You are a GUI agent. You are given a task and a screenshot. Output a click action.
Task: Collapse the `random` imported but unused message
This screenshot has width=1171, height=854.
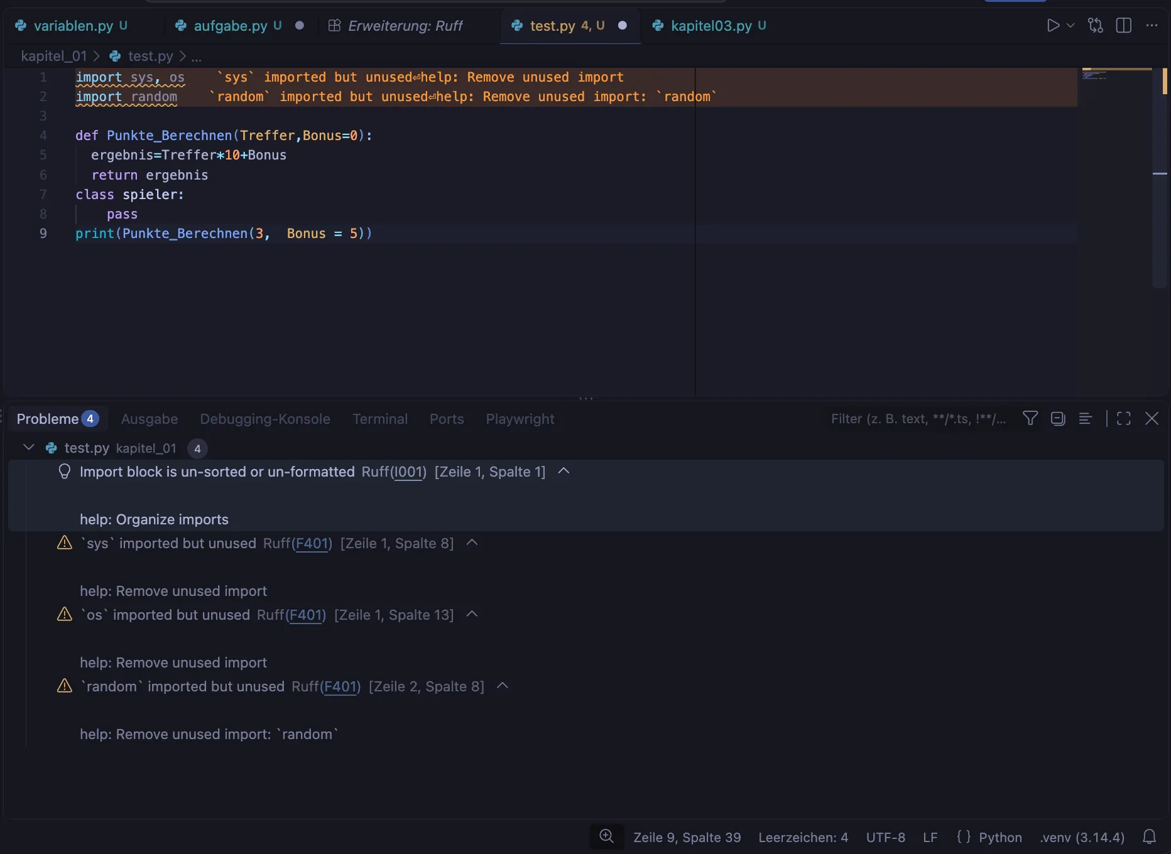click(502, 686)
